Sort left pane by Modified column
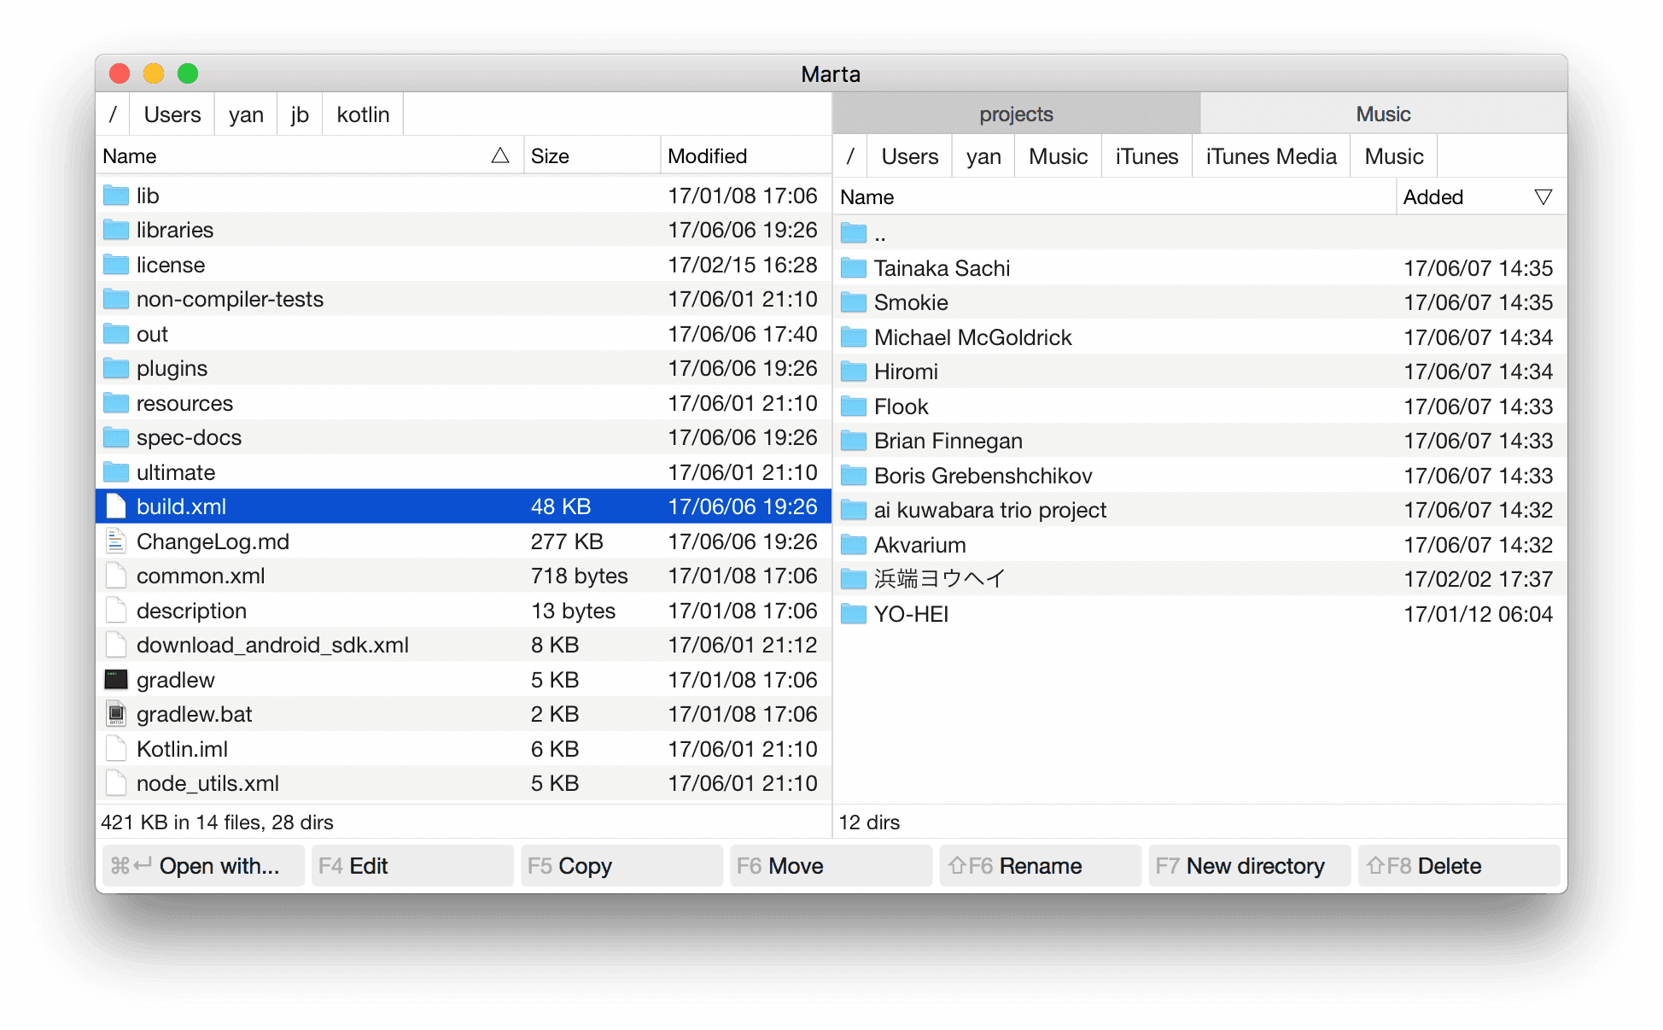This screenshot has width=1663, height=1030. (x=745, y=155)
